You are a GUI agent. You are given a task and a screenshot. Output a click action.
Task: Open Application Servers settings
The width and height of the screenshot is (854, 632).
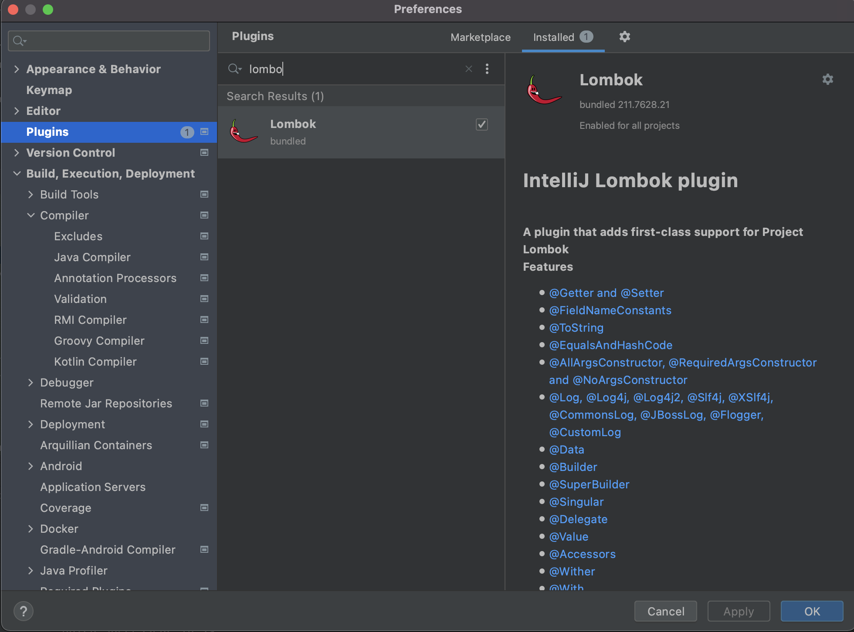[93, 487]
